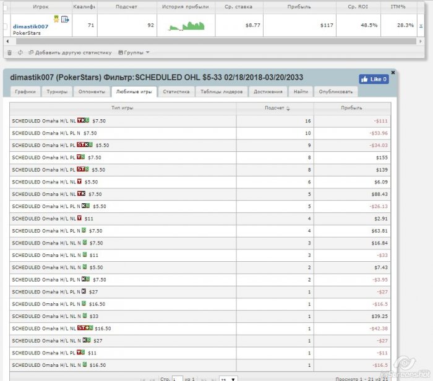The width and height of the screenshot is (433, 381).
Task: Open the Оппоненты tab
Action: [x=92, y=91]
